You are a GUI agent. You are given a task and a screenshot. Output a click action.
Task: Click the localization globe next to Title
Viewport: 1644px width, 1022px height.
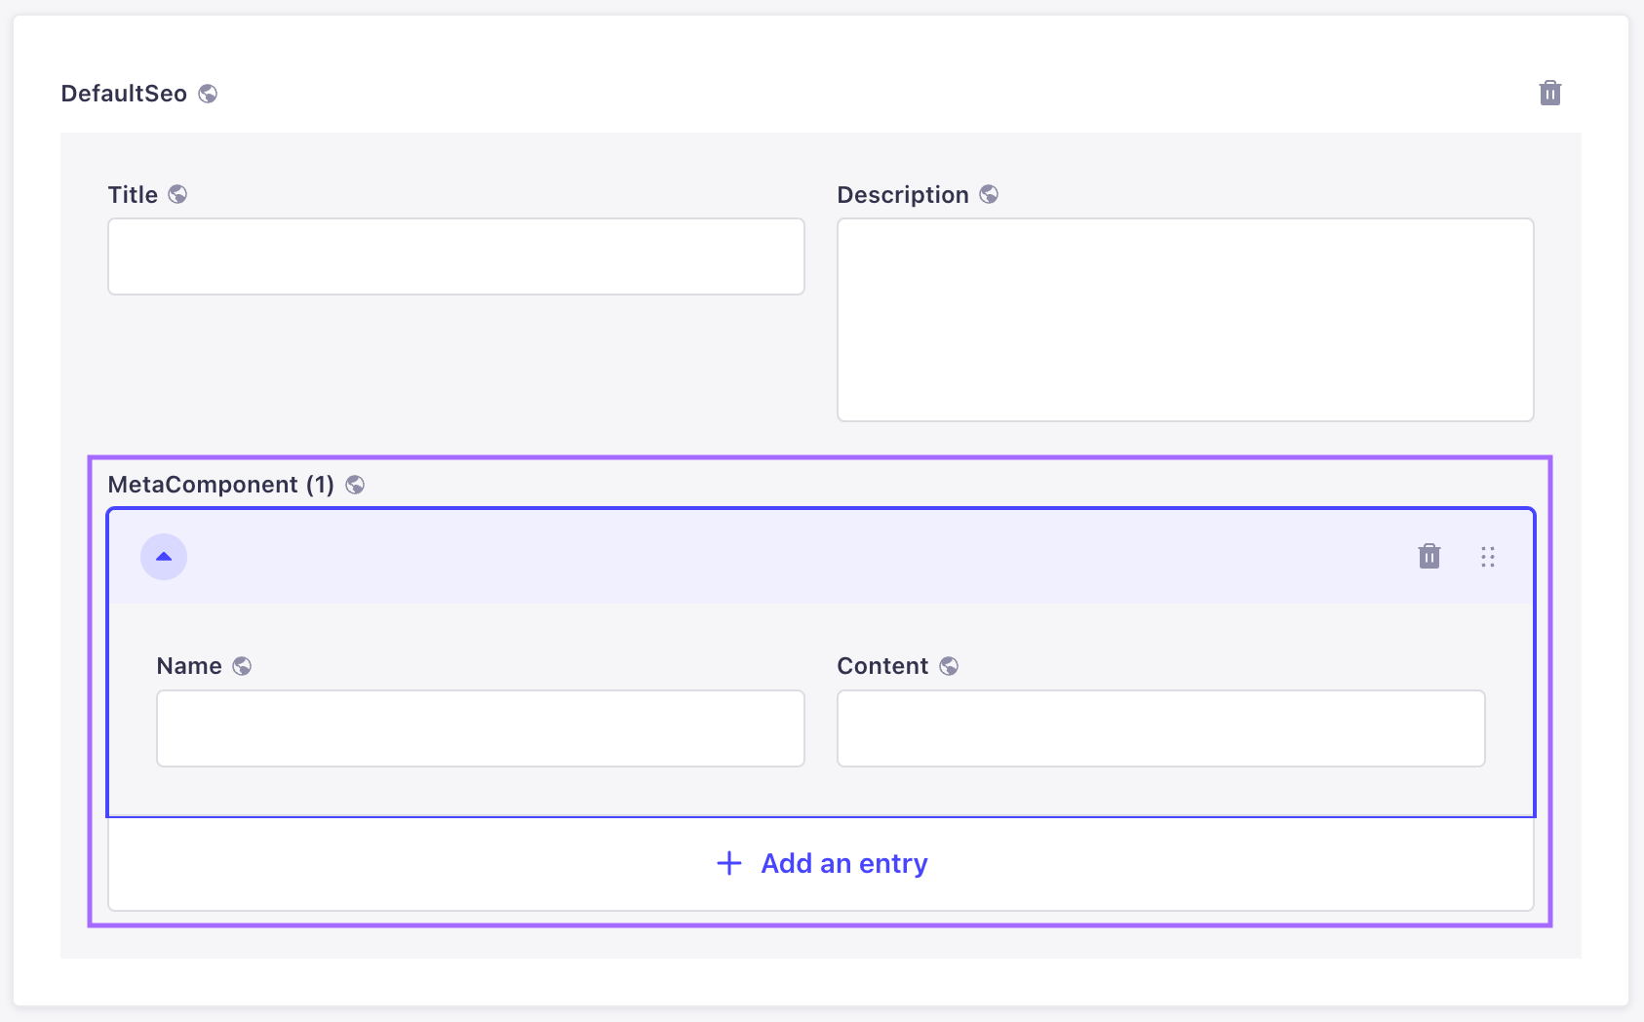pyautogui.click(x=177, y=194)
